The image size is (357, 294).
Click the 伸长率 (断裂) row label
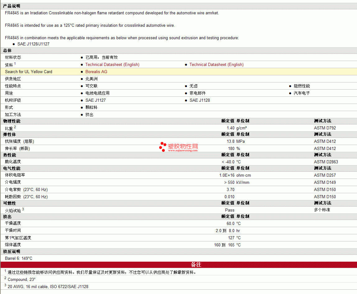pos(17,148)
